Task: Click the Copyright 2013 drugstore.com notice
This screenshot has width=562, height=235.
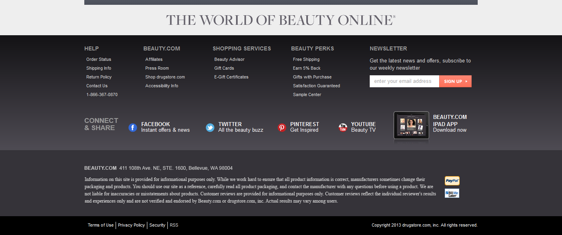Action: (425, 225)
